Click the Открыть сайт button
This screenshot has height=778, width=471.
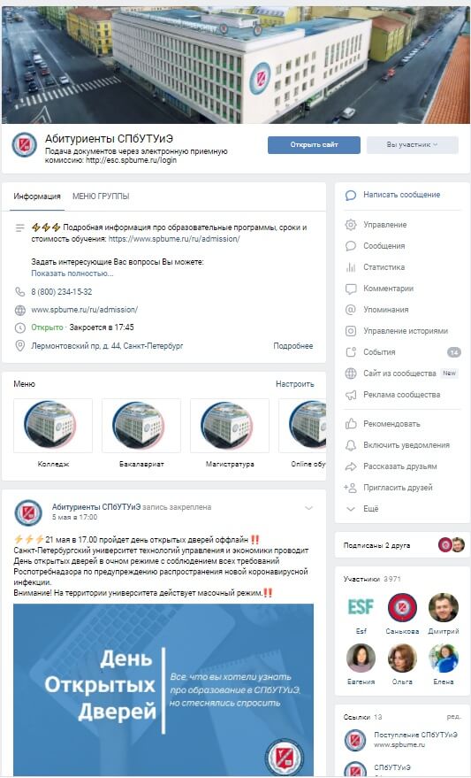coord(314,145)
